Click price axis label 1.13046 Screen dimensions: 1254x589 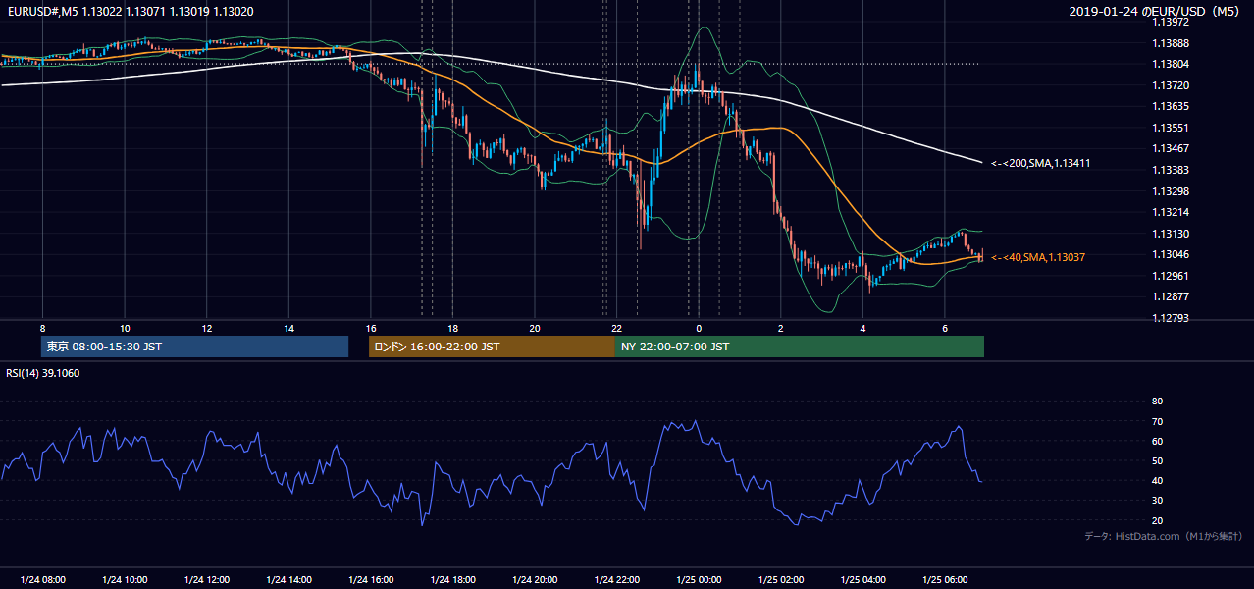1171,254
